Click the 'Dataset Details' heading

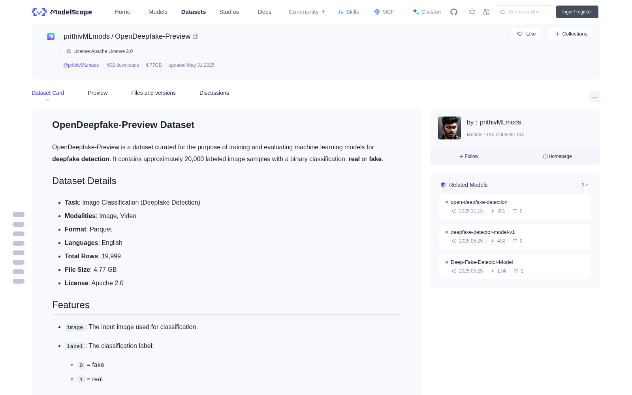click(x=84, y=181)
